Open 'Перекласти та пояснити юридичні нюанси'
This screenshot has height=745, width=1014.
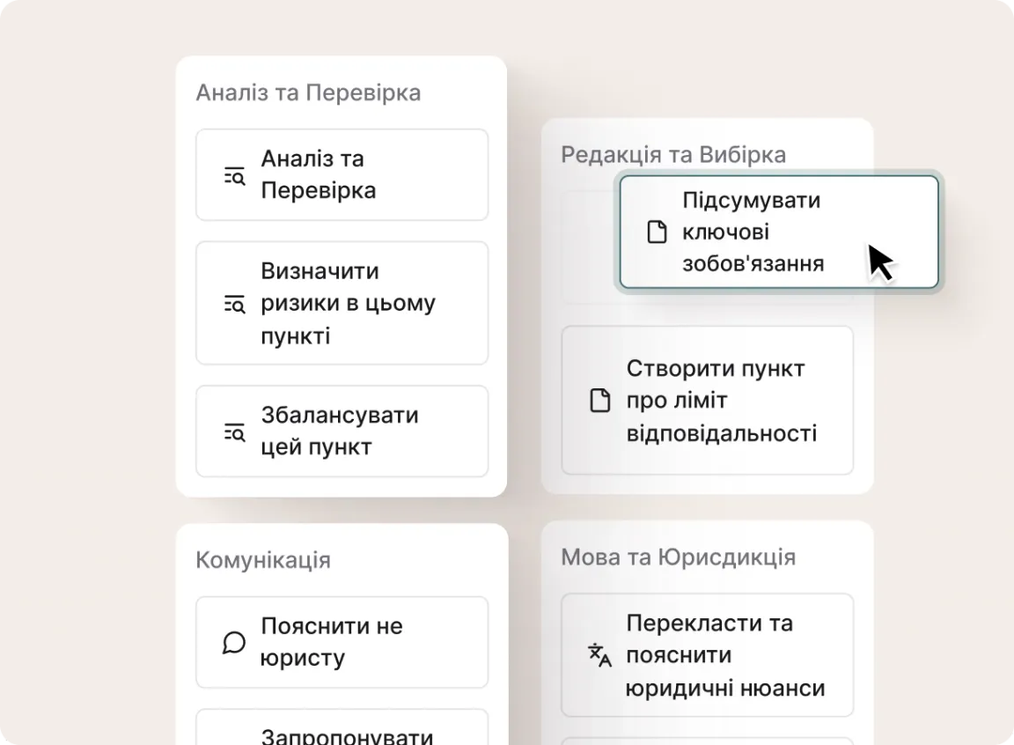point(707,655)
